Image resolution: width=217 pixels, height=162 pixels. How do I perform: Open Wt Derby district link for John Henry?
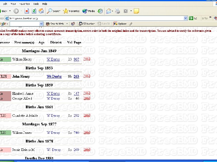click(x=54, y=76)
